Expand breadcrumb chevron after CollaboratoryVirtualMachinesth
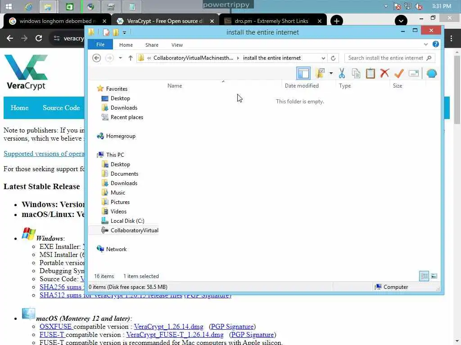Image resolution: width=461 pixels, height=345 pixels. 238,58
